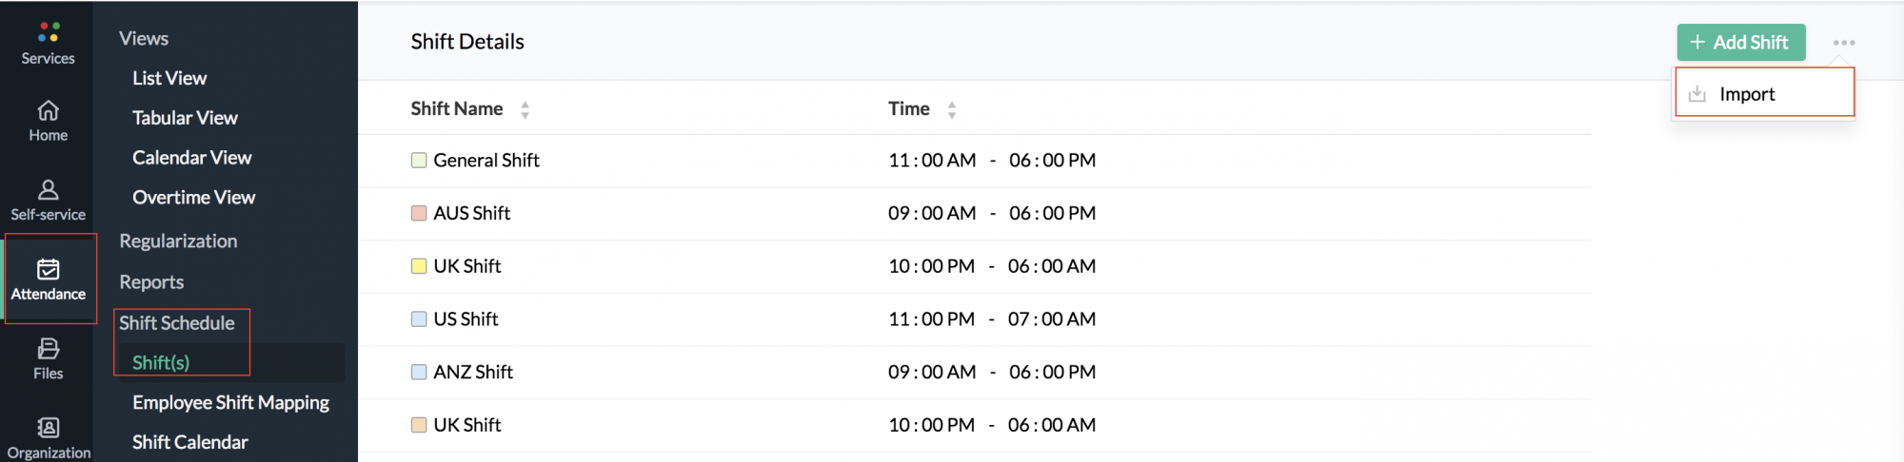Open Employee Shift Mapping
The image size is (1904, 462).
(x=230, y=402)
